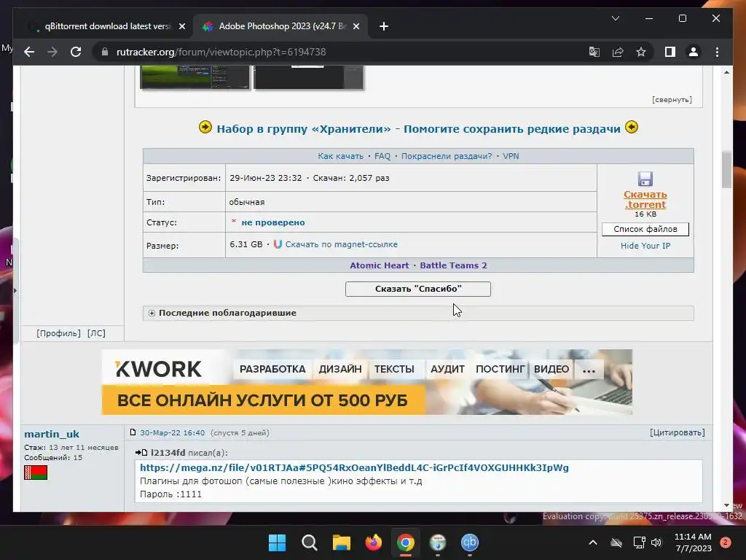Open Набор в группу «Хранители» announcement link
The height and width of the screenshot is (560, 746).
pos(418,129)
